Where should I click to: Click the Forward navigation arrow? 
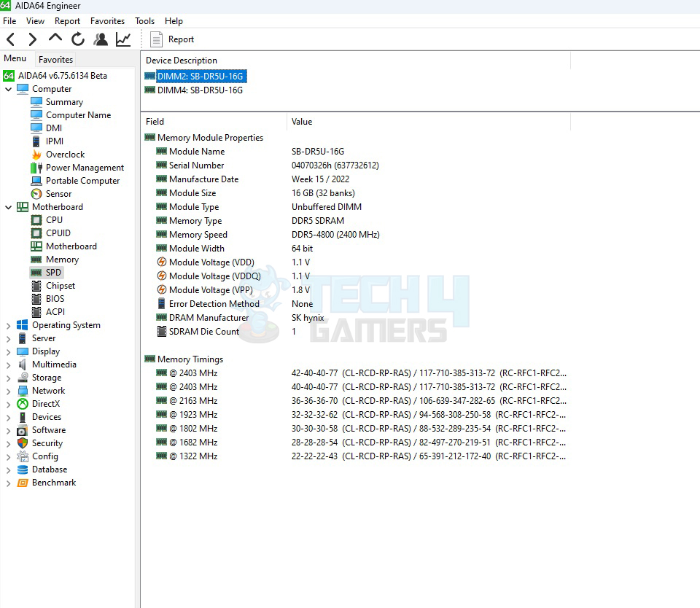coord(33,39)
